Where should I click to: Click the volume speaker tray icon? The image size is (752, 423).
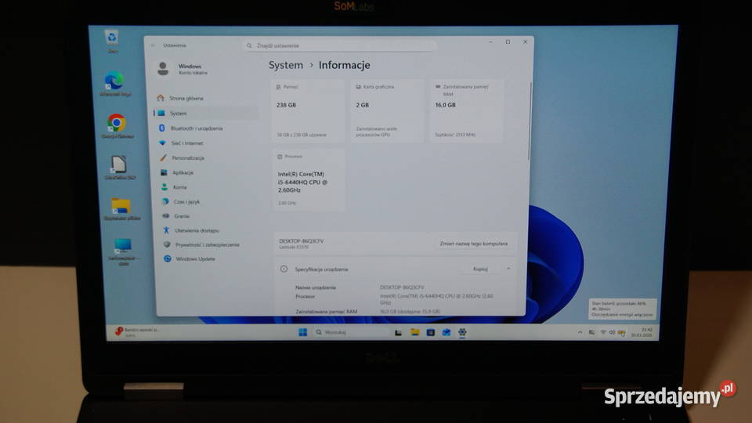[x=612, y=332]
